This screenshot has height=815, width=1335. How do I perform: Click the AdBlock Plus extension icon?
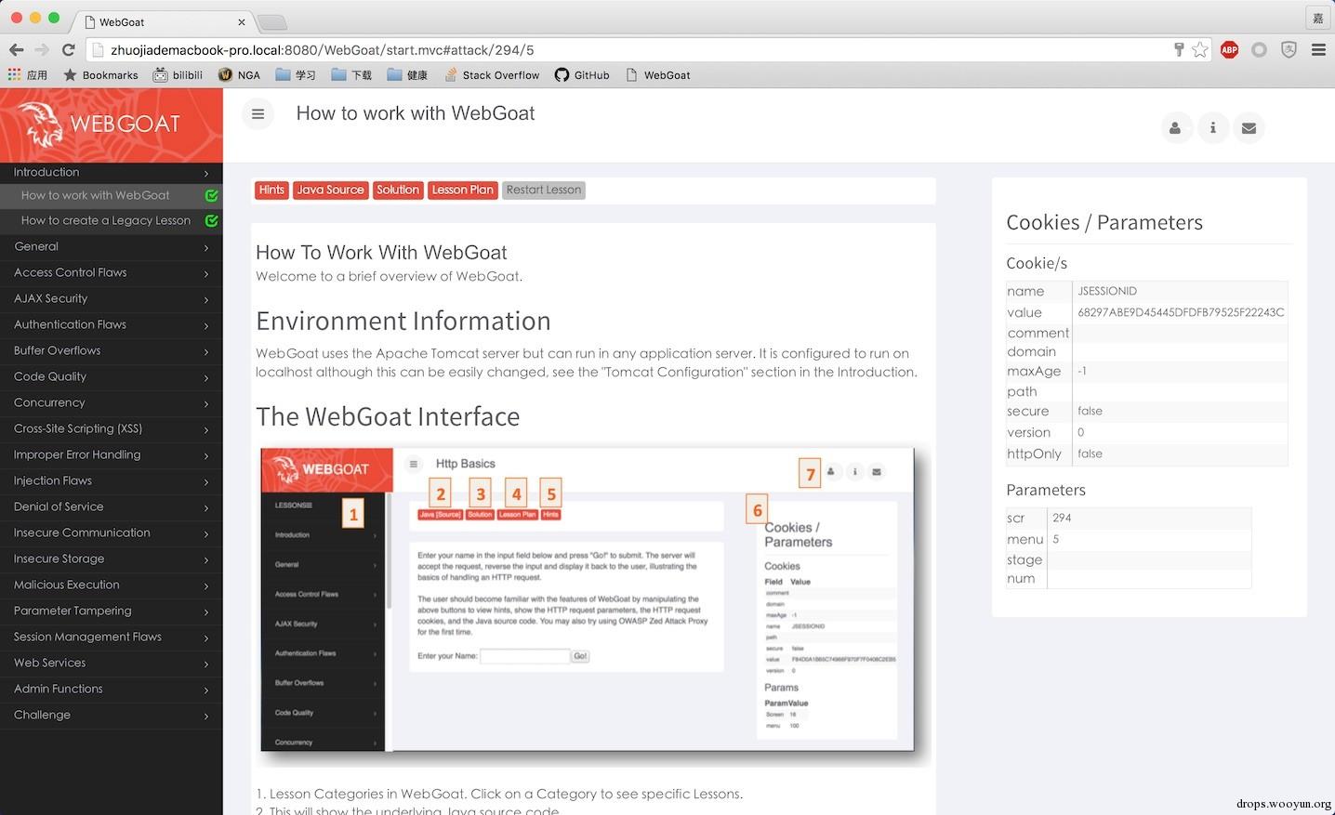pos(1229,50)
